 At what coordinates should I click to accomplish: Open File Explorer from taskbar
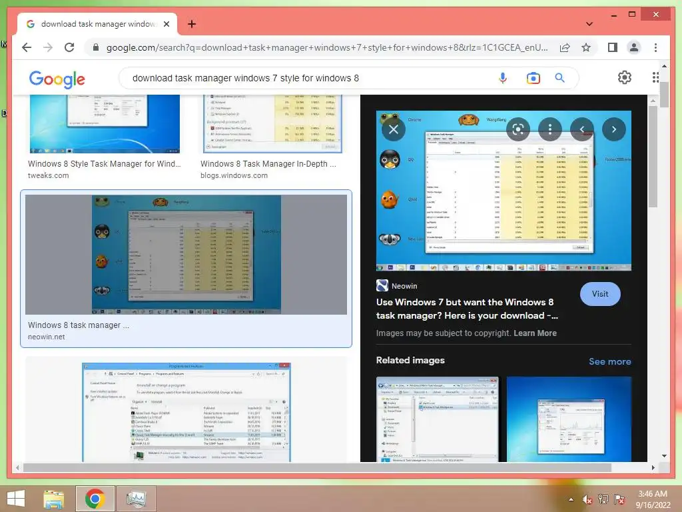(x=54, y=499)
